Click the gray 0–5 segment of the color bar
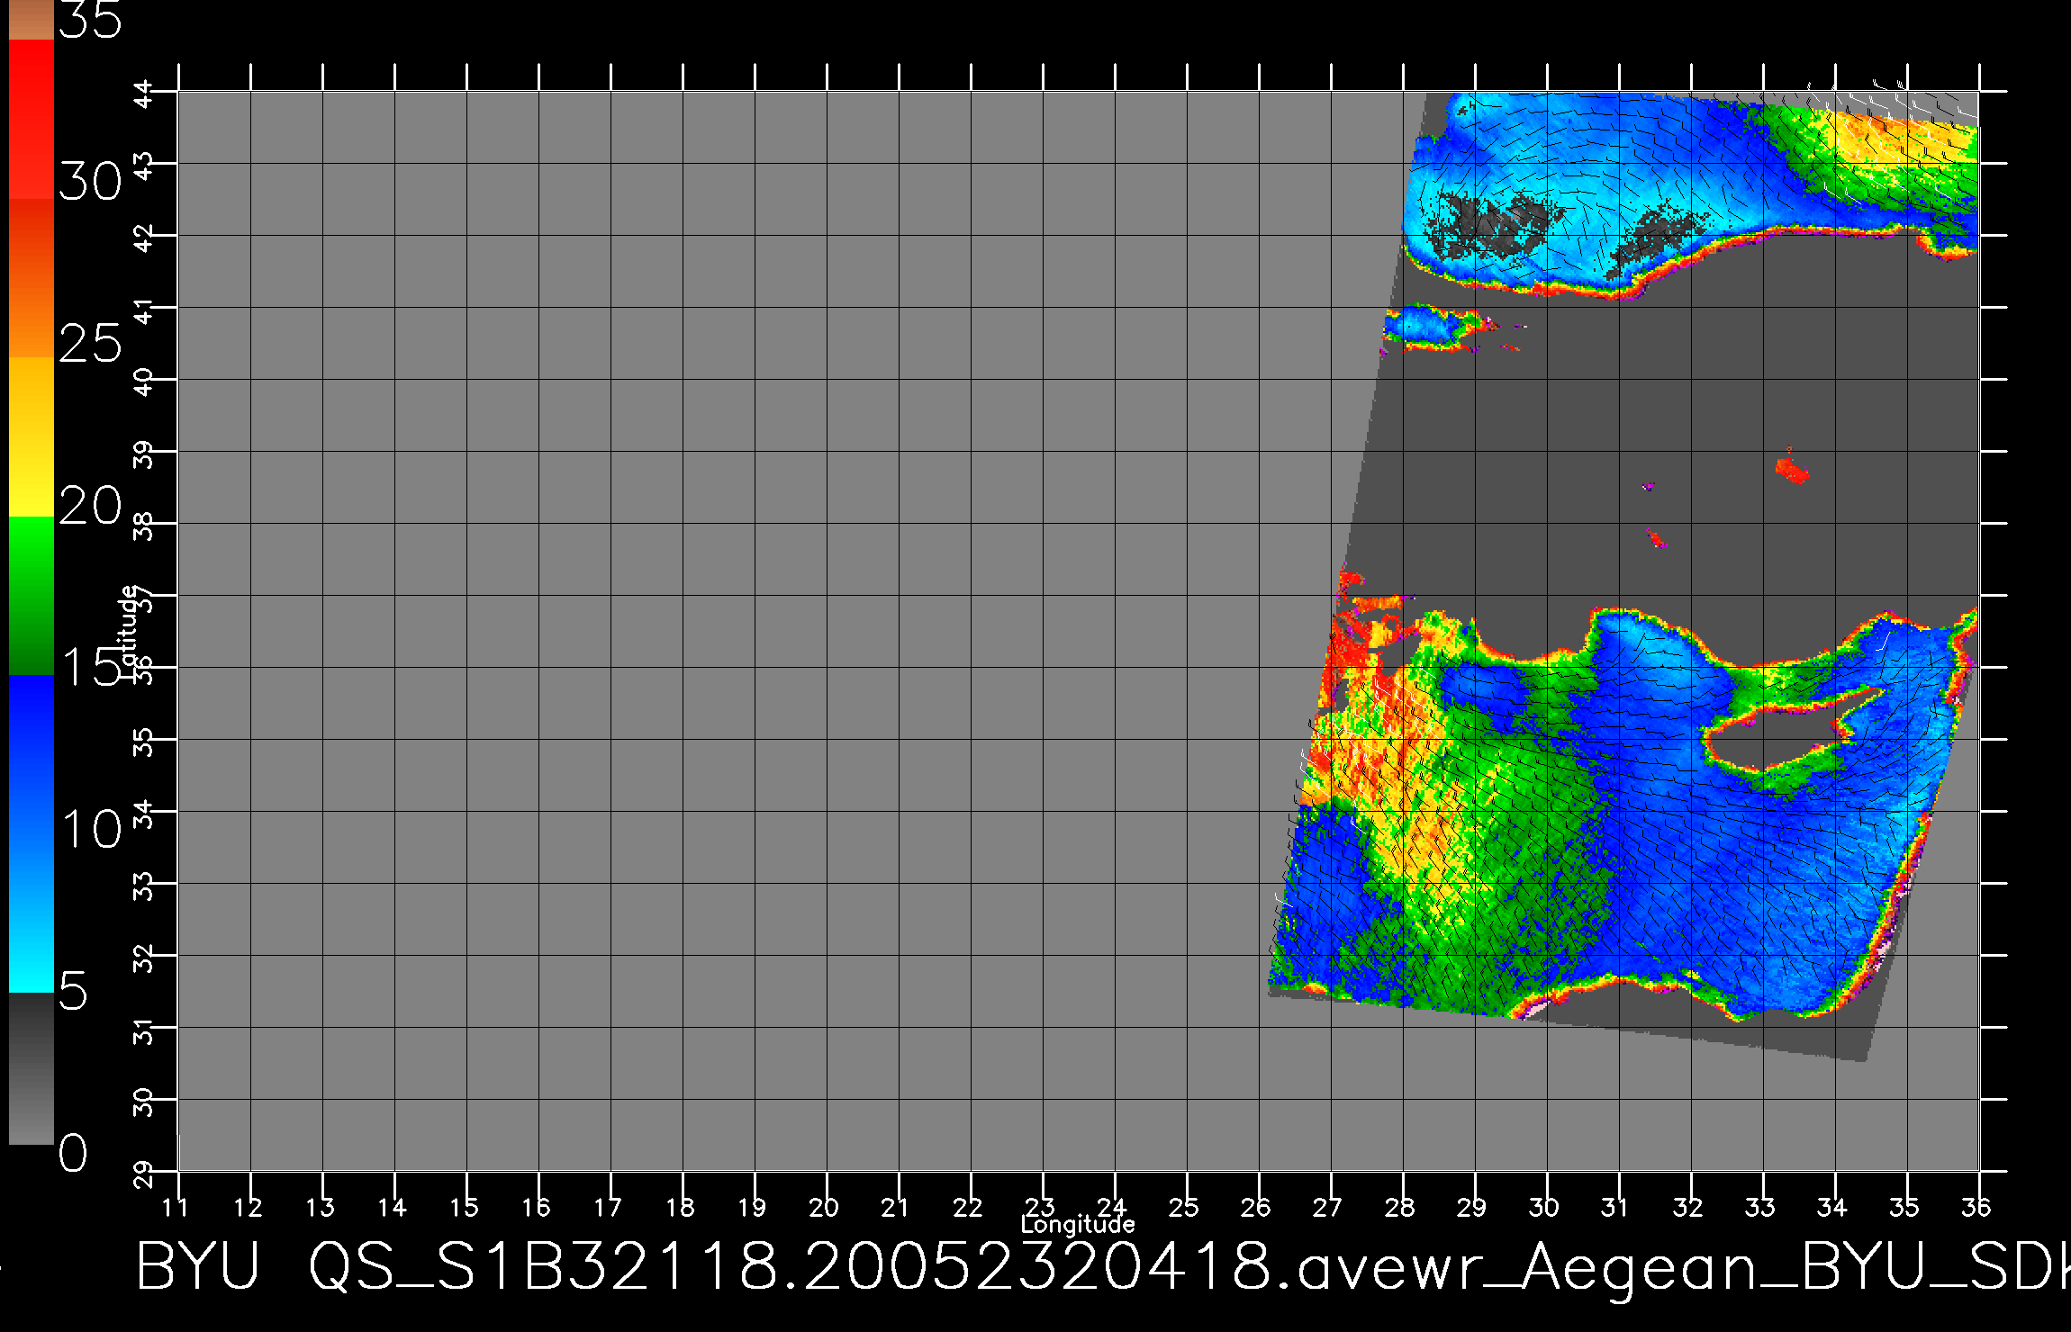This screenshot has height=1332, width=2071. point(31,1068)
